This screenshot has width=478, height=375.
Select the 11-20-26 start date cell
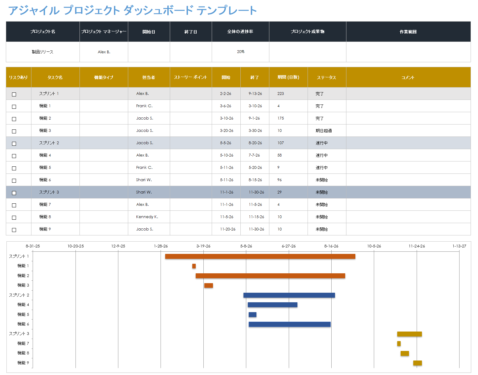226,229
